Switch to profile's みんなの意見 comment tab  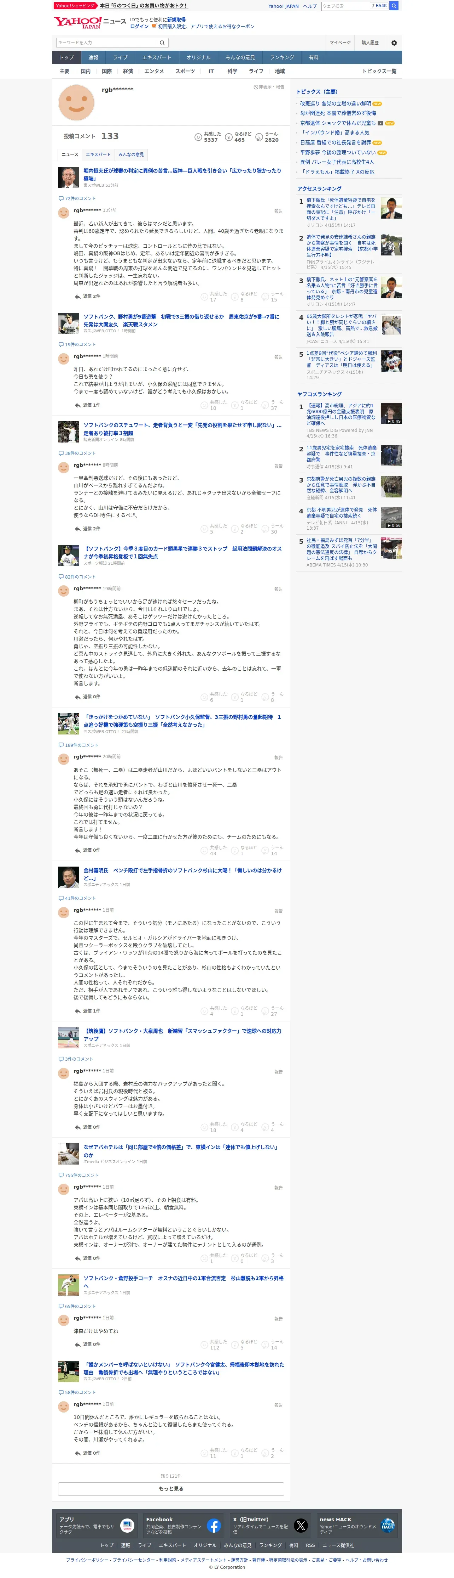131,154
